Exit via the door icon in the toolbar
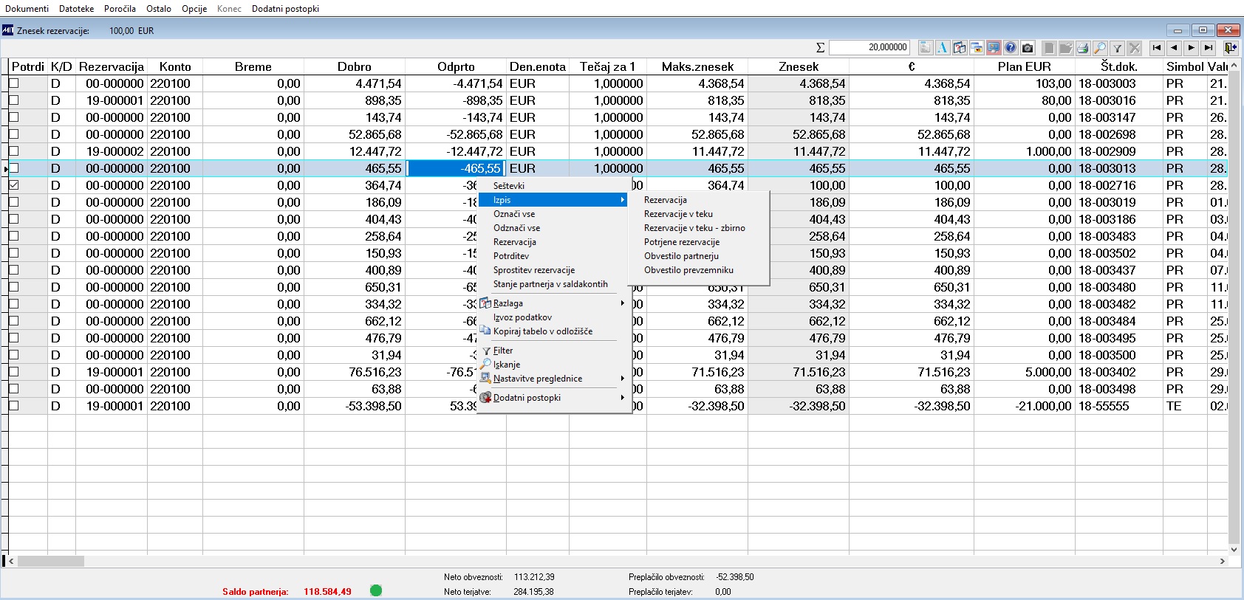This screenshot has height=600, width=1244. (1230, 48)
